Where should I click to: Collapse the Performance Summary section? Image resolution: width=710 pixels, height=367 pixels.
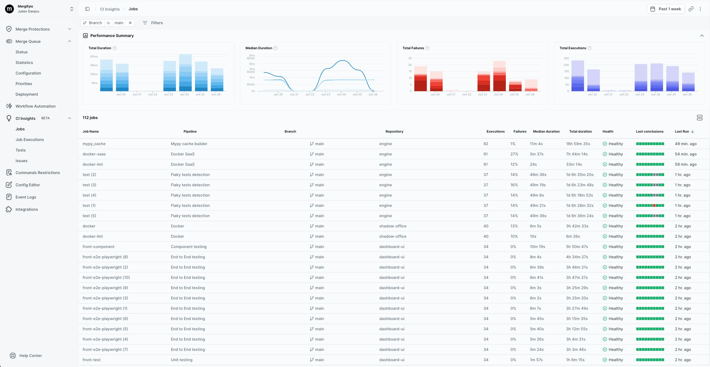tap(702, 36)
